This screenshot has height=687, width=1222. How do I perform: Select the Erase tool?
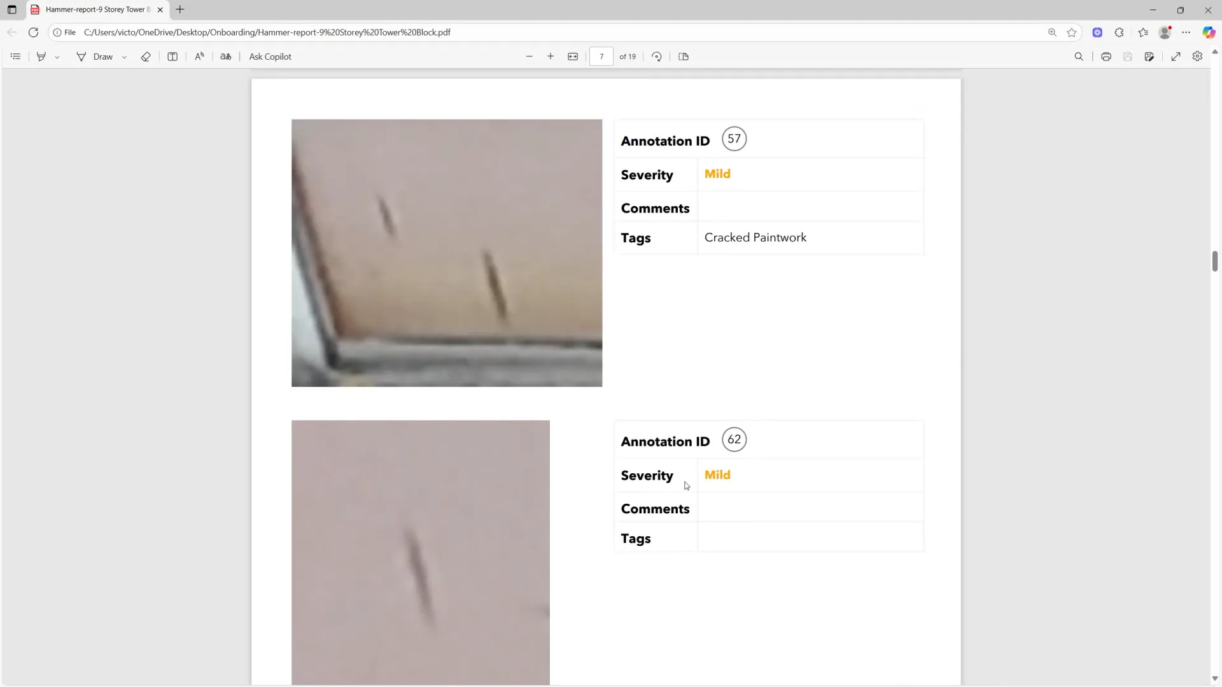(x=146, y=57)
